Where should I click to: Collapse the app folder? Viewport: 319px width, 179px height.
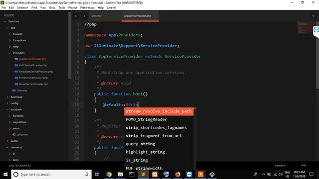(7, 28)
